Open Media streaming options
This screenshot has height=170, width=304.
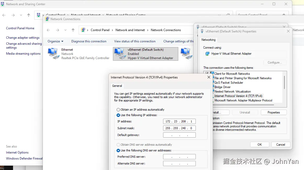23,54
